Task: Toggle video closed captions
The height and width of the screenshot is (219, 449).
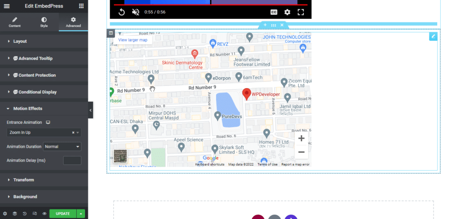Action: pyautogui.click(x=274, y=12)
